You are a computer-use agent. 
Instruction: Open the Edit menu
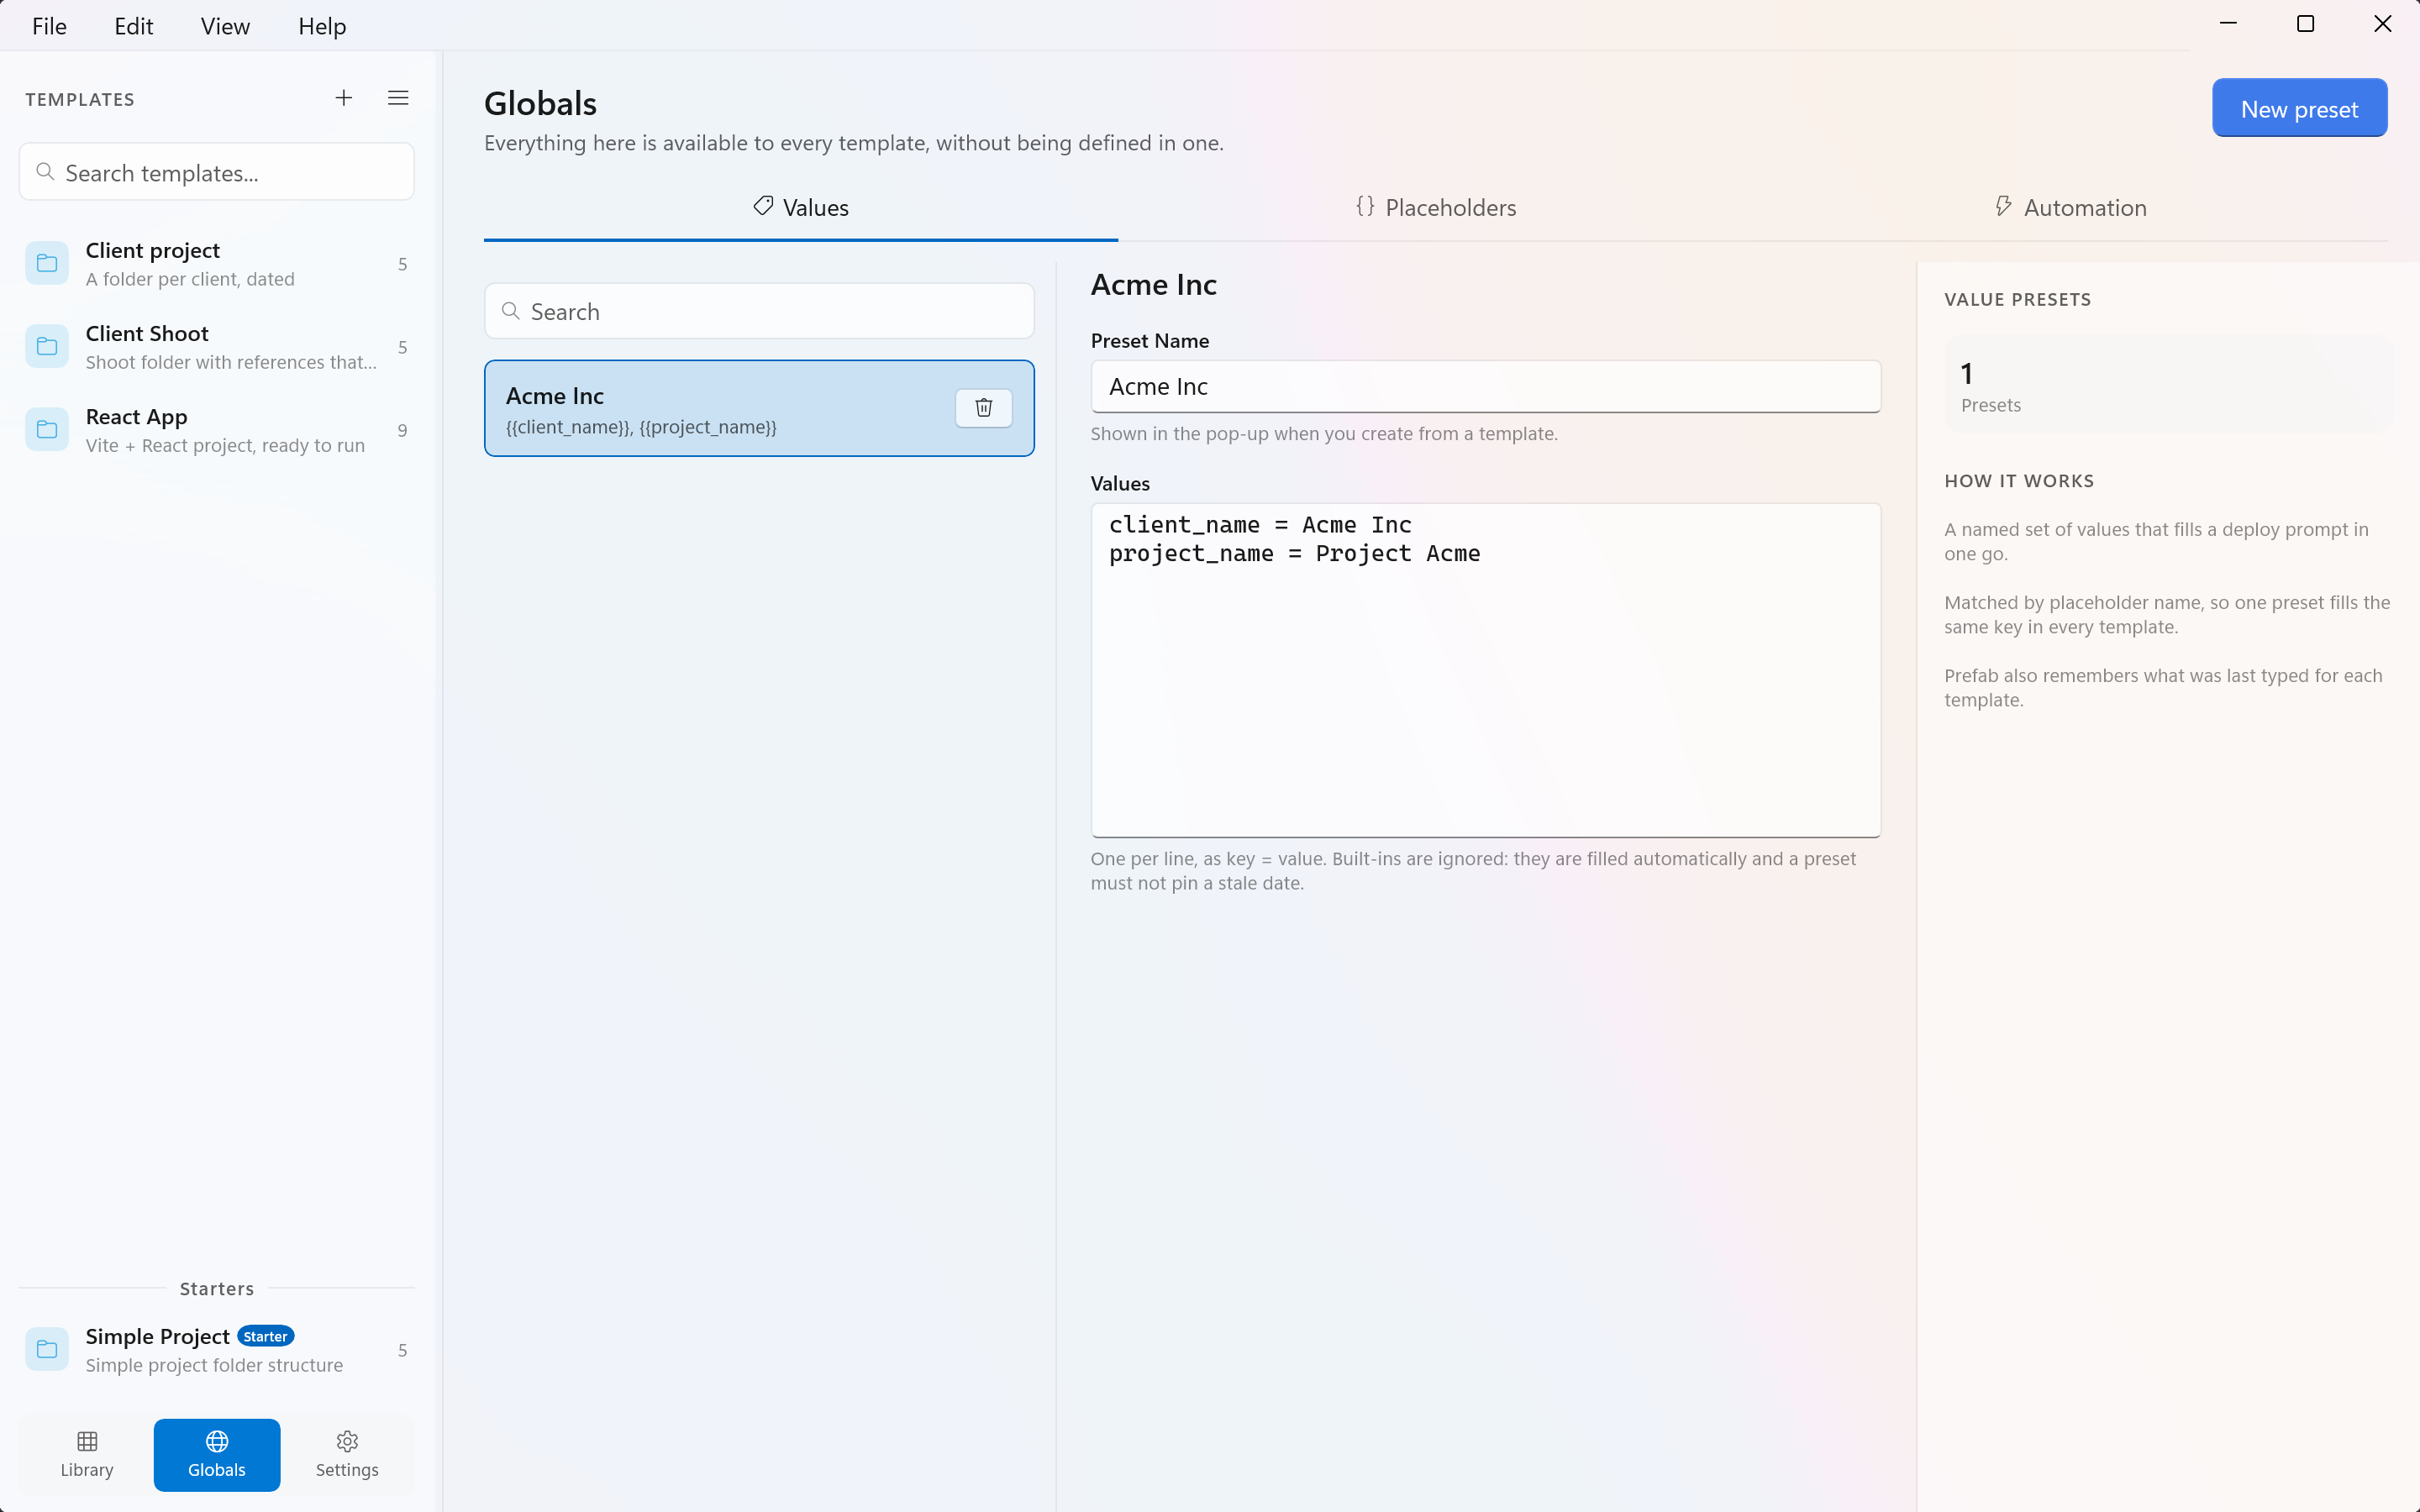point(134,26)
